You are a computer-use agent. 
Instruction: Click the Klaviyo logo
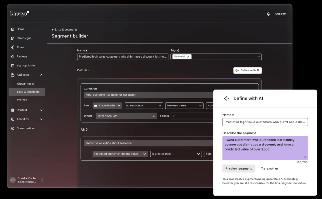(x=20, y=14)
